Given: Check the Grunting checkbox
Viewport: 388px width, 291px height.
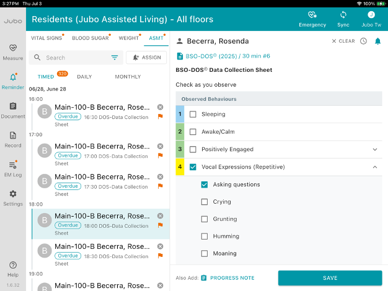Looking at the screenshot, I should (x=205, y=219).
